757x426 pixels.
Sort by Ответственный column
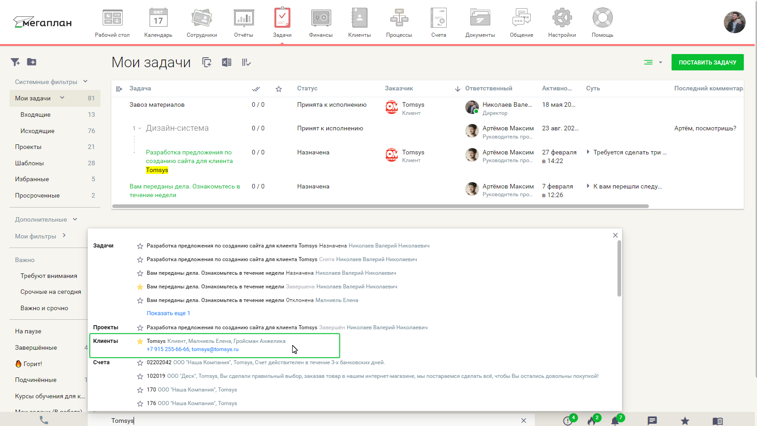[488, 89]
